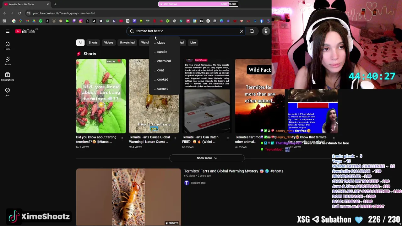Choose the '... chemical' search suggestion
Screen dimensions: 402x226
click(164, 61)
